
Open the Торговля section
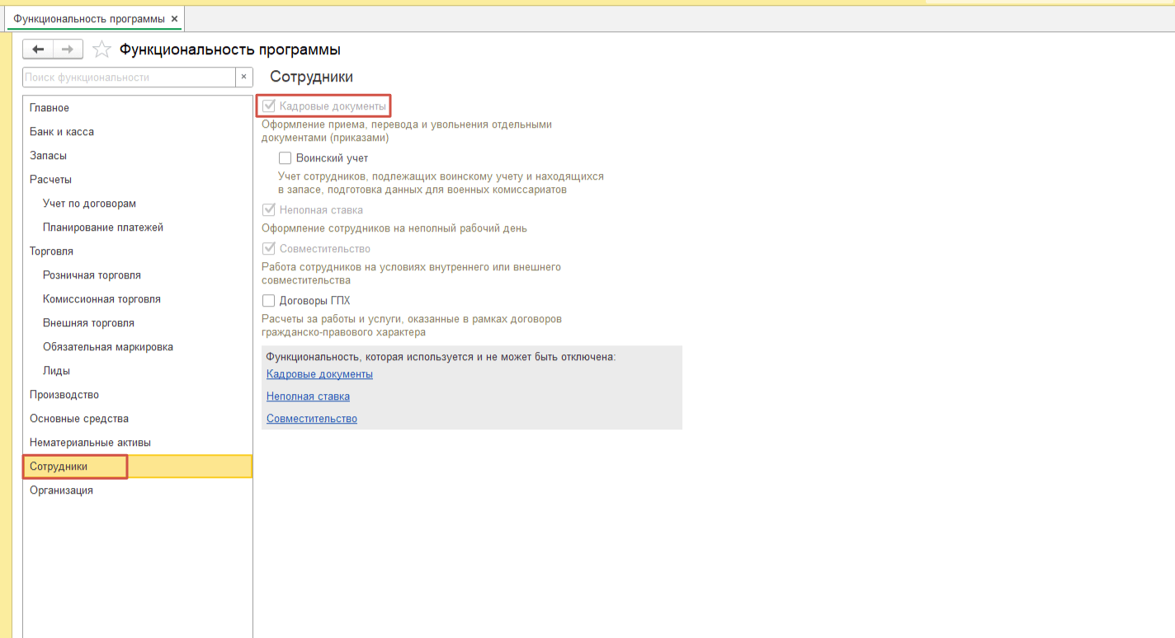[x=137, y=251]
